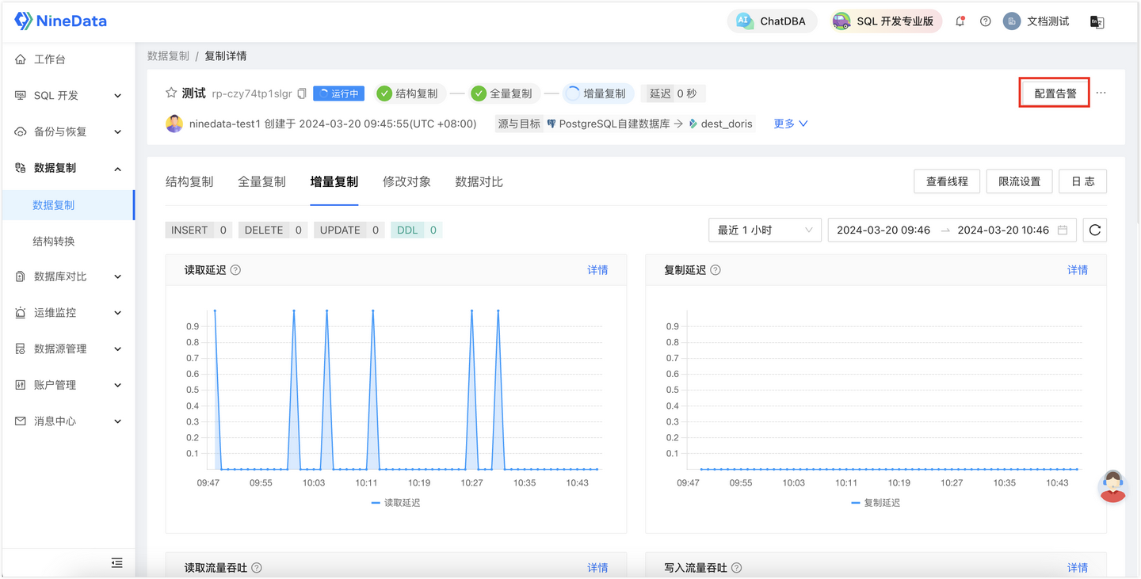1141x579 pixels.
Task: Collapse the left sidebar
Action: [116, 562]
